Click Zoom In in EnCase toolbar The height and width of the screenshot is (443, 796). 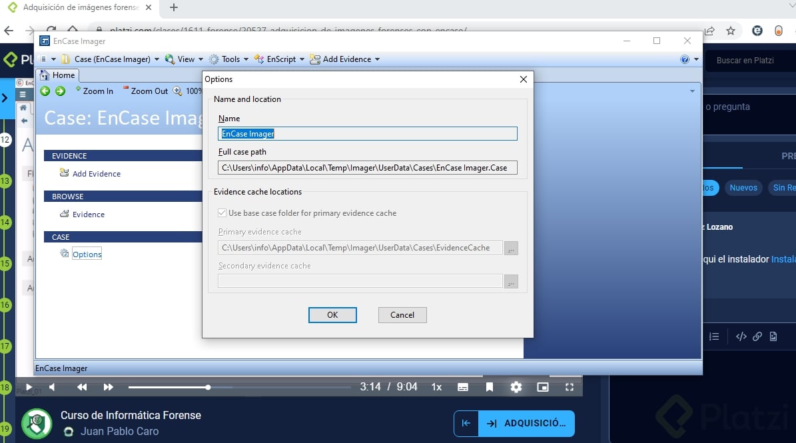(95, 91)
